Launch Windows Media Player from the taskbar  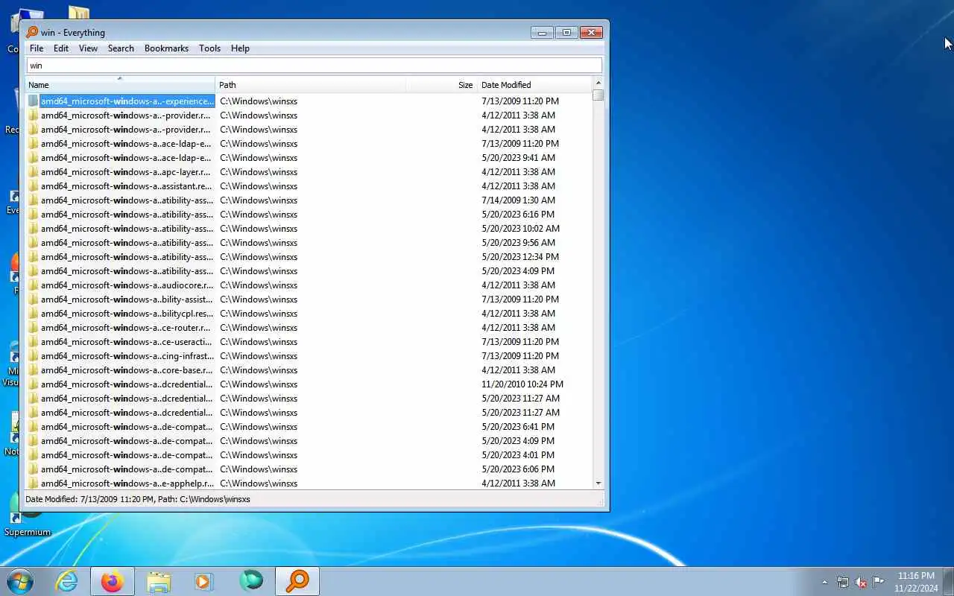(x=204, y=581)
